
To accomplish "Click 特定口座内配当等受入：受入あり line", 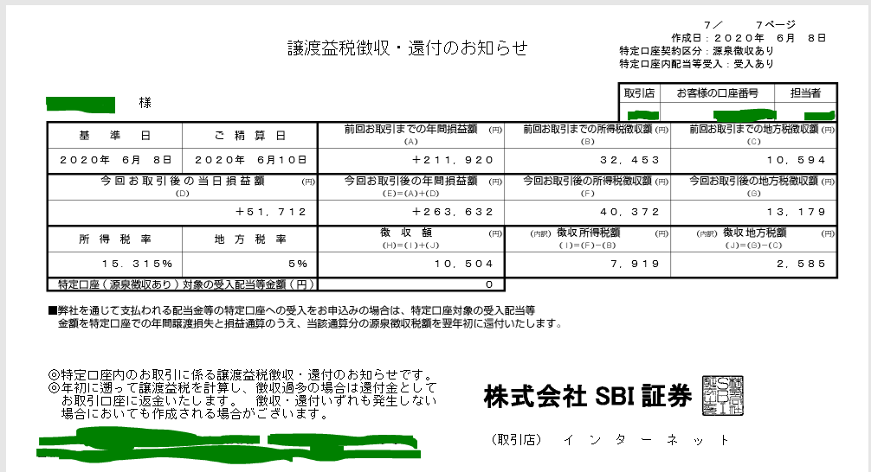I will tap(697, 64).
